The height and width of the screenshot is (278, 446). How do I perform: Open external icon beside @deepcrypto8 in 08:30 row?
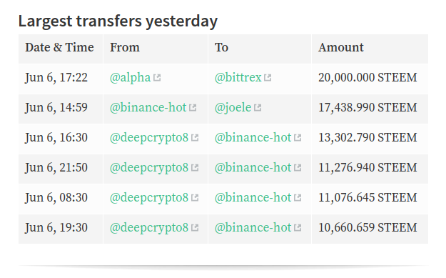(x=195, y=198)
